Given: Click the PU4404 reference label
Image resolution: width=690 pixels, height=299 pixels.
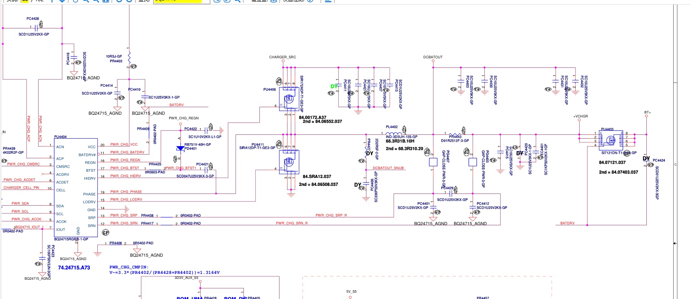Looking at the screenshot, I should pos(60,137).
